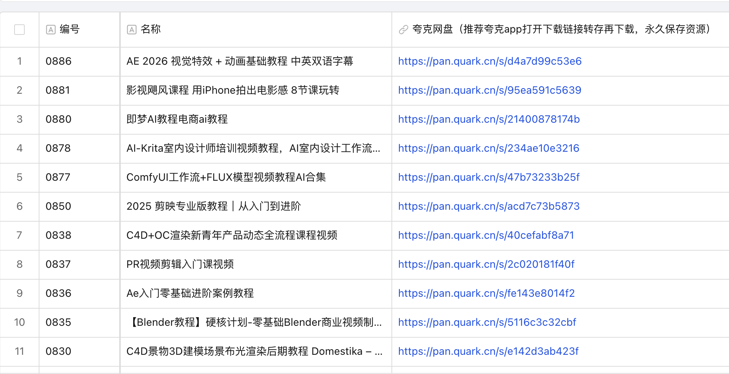The height and width of the screenshot is (374, 729).
Task: Click the 编号 cell 0886
Action: pos(79,62)
